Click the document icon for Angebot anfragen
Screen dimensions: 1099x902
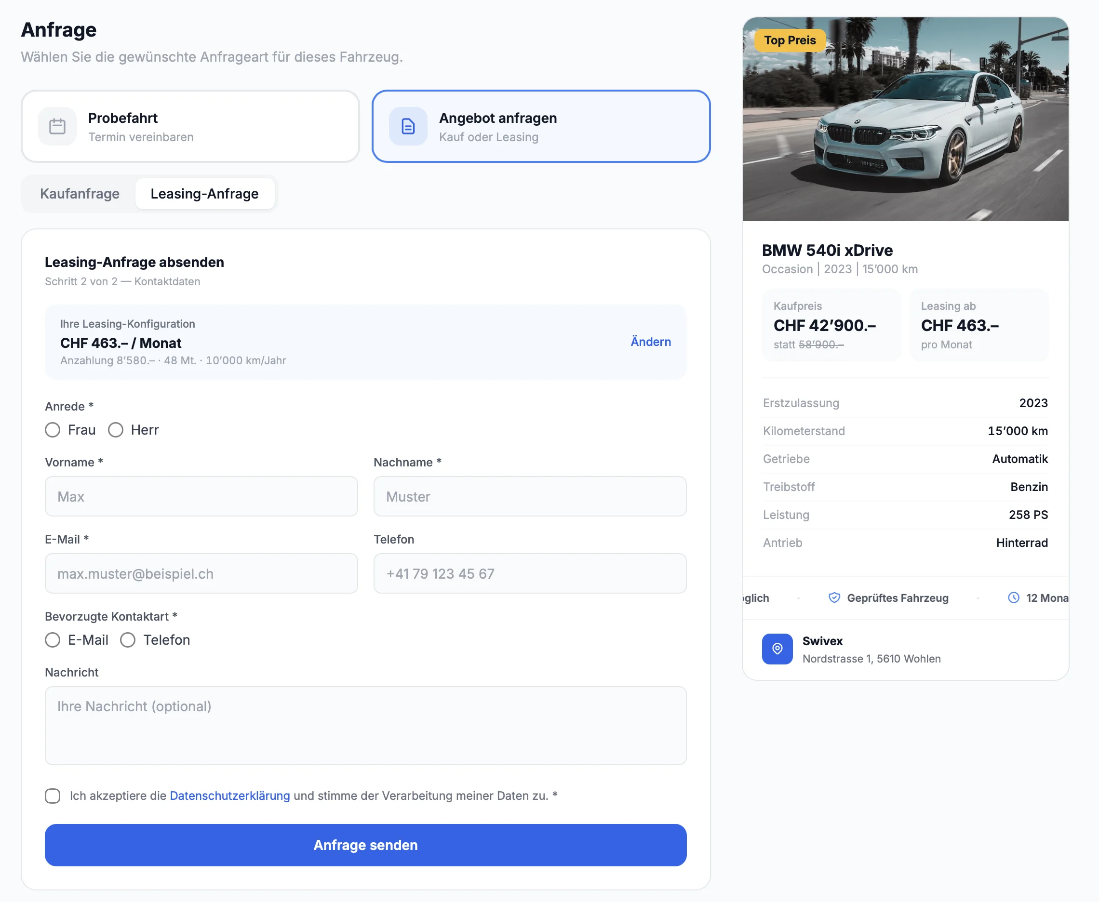coord(408,126)
